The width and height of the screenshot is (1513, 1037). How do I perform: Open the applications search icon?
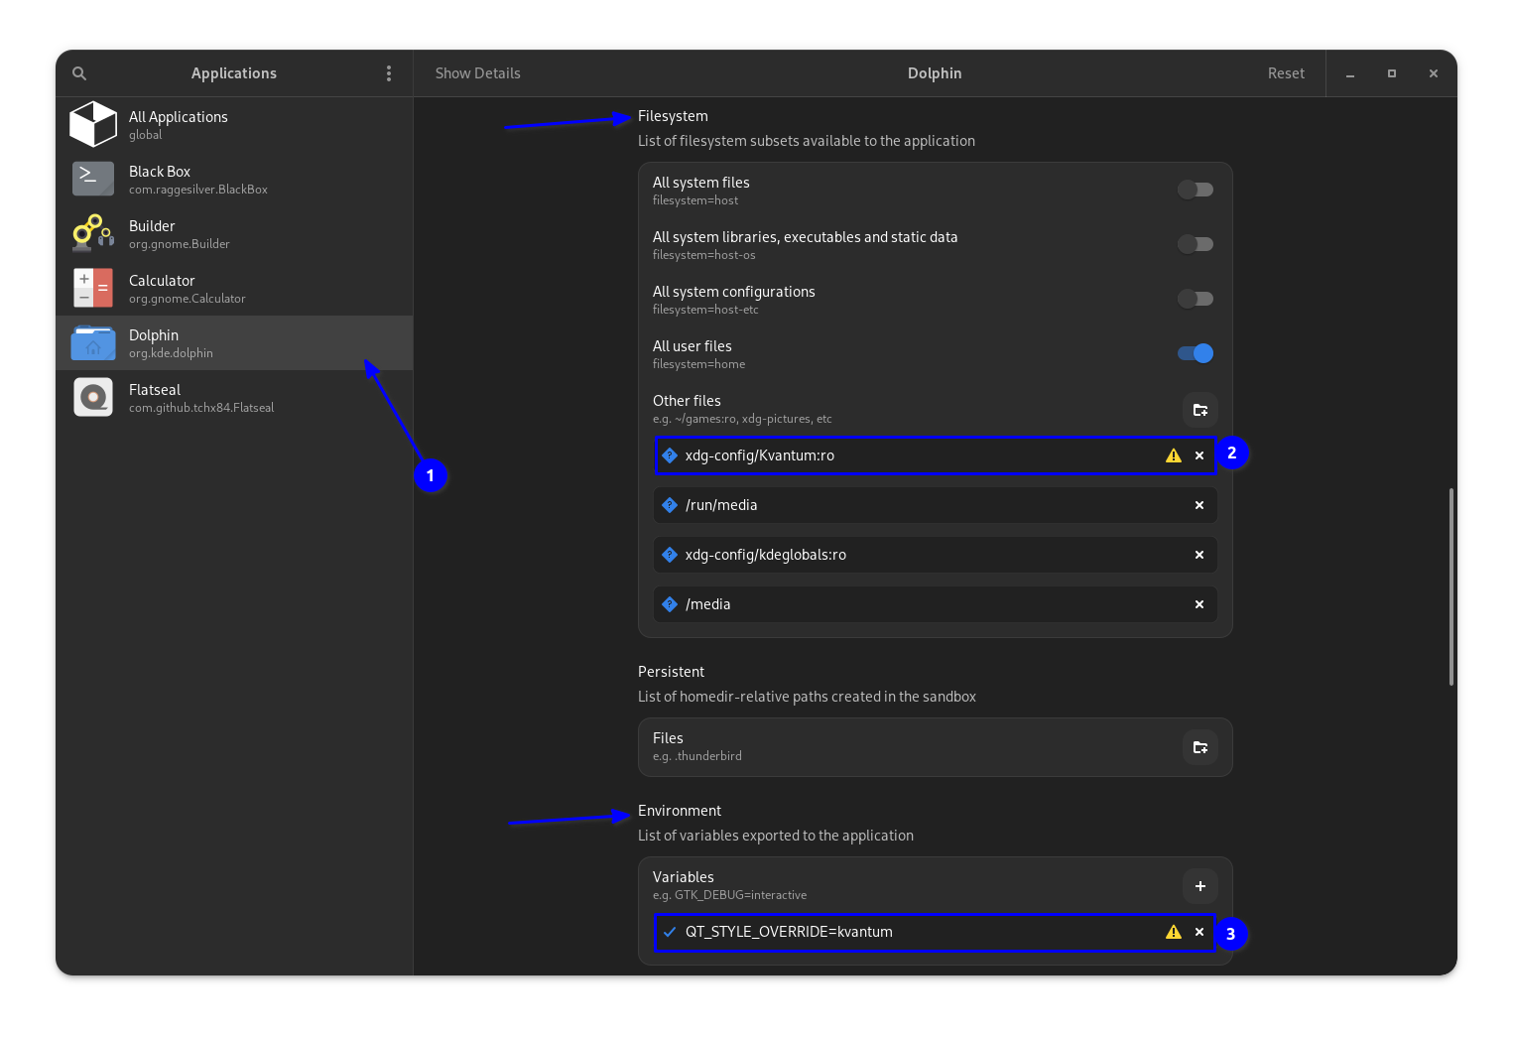[79, 73]
